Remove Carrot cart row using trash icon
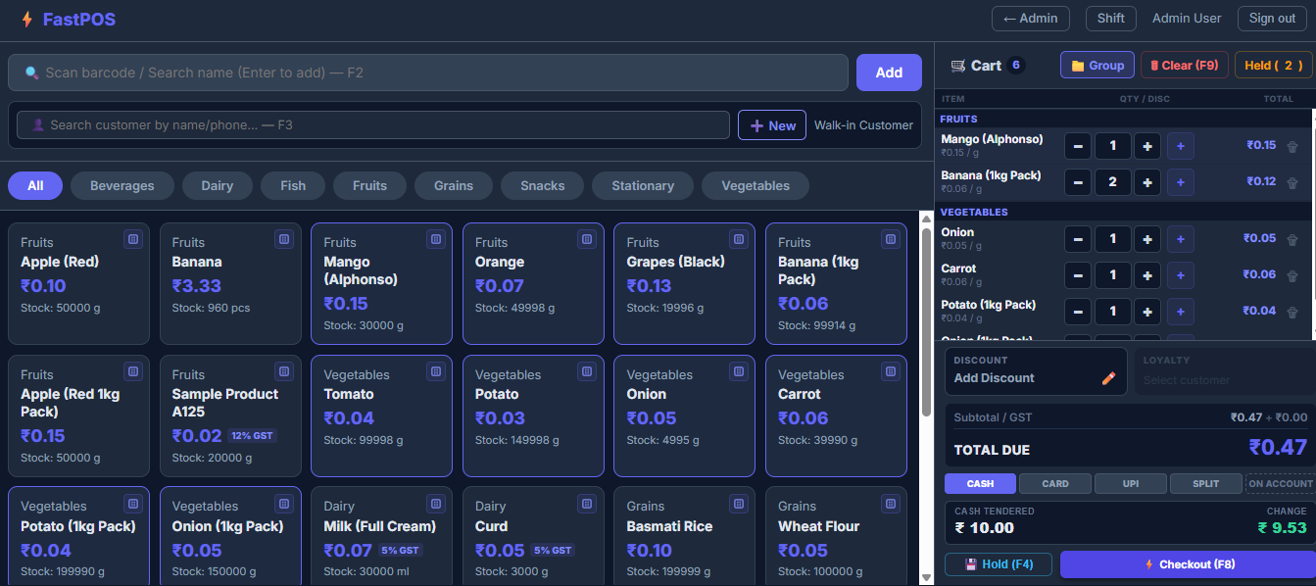 point(1292,275)
